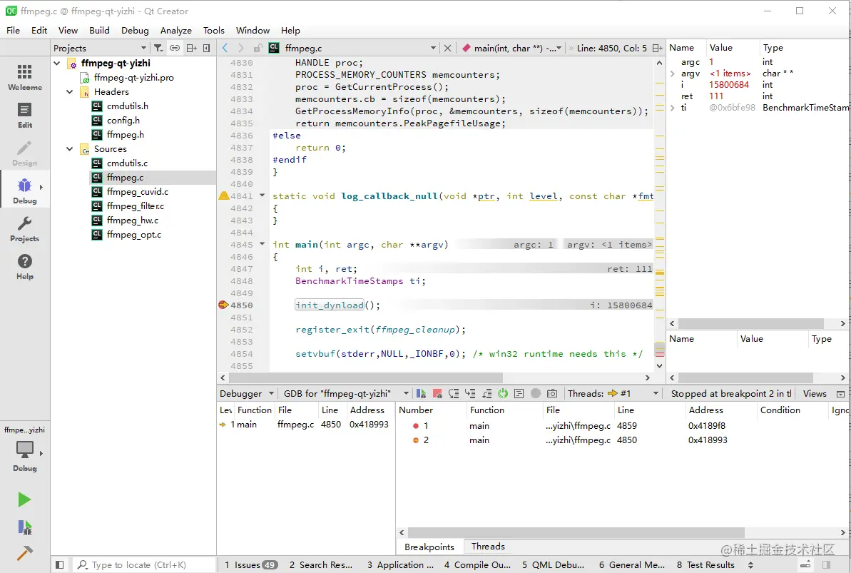Start debugging with the Run-debug icon

[24, 527]
